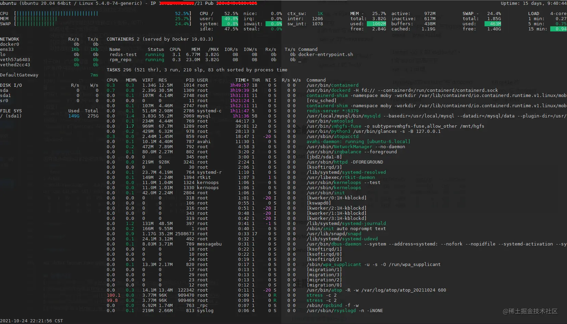Image resolution: width=567 pixels, height=324 pixels.
Task: Click the highlighted 15 min load 0.94
Action: [558, 29]
